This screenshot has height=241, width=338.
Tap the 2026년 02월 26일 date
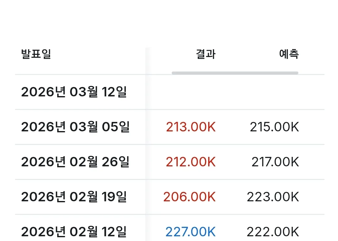pos(75,162)
